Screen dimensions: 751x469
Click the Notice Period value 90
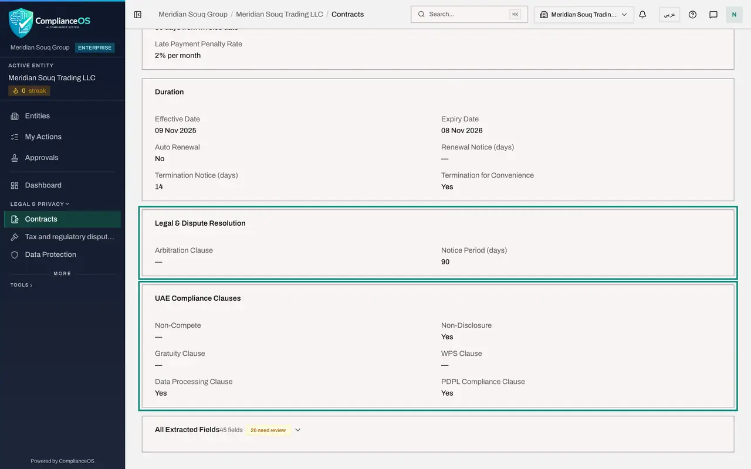pos(445,262)
